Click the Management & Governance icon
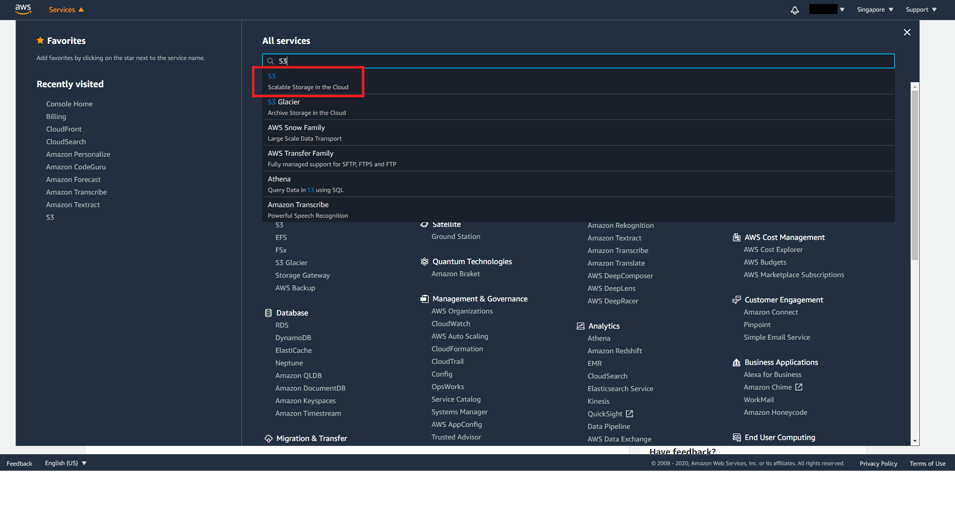Viewport: 955px width, 508px height. [x=424, y=299]
